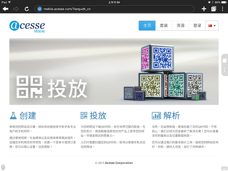Tap the white QR icon in the banner

tap(29, 87)
